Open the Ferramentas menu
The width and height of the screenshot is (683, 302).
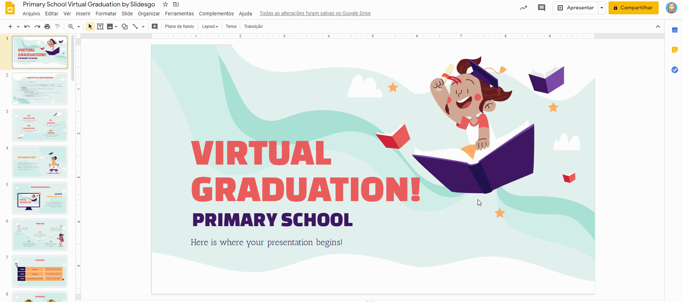[x=179, y=14]
